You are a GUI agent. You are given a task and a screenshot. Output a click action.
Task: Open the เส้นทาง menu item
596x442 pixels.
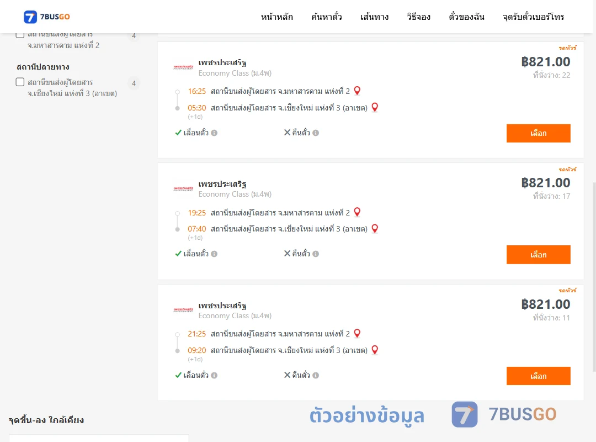374,17
